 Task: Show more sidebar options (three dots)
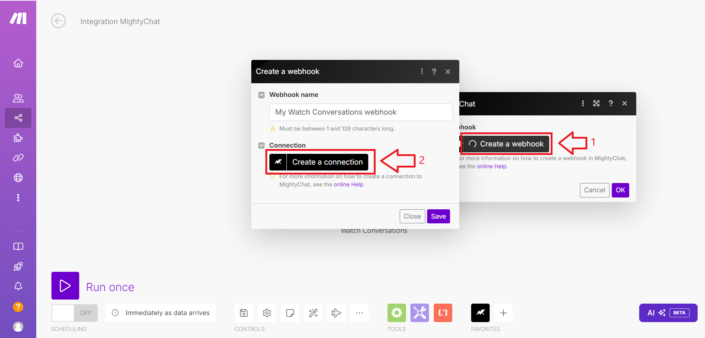18,197
